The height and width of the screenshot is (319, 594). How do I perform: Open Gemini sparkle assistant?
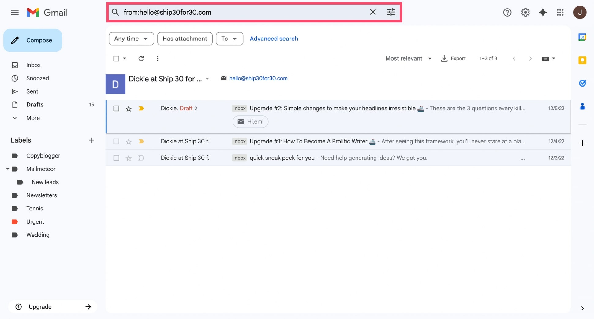tap(543, 12)
